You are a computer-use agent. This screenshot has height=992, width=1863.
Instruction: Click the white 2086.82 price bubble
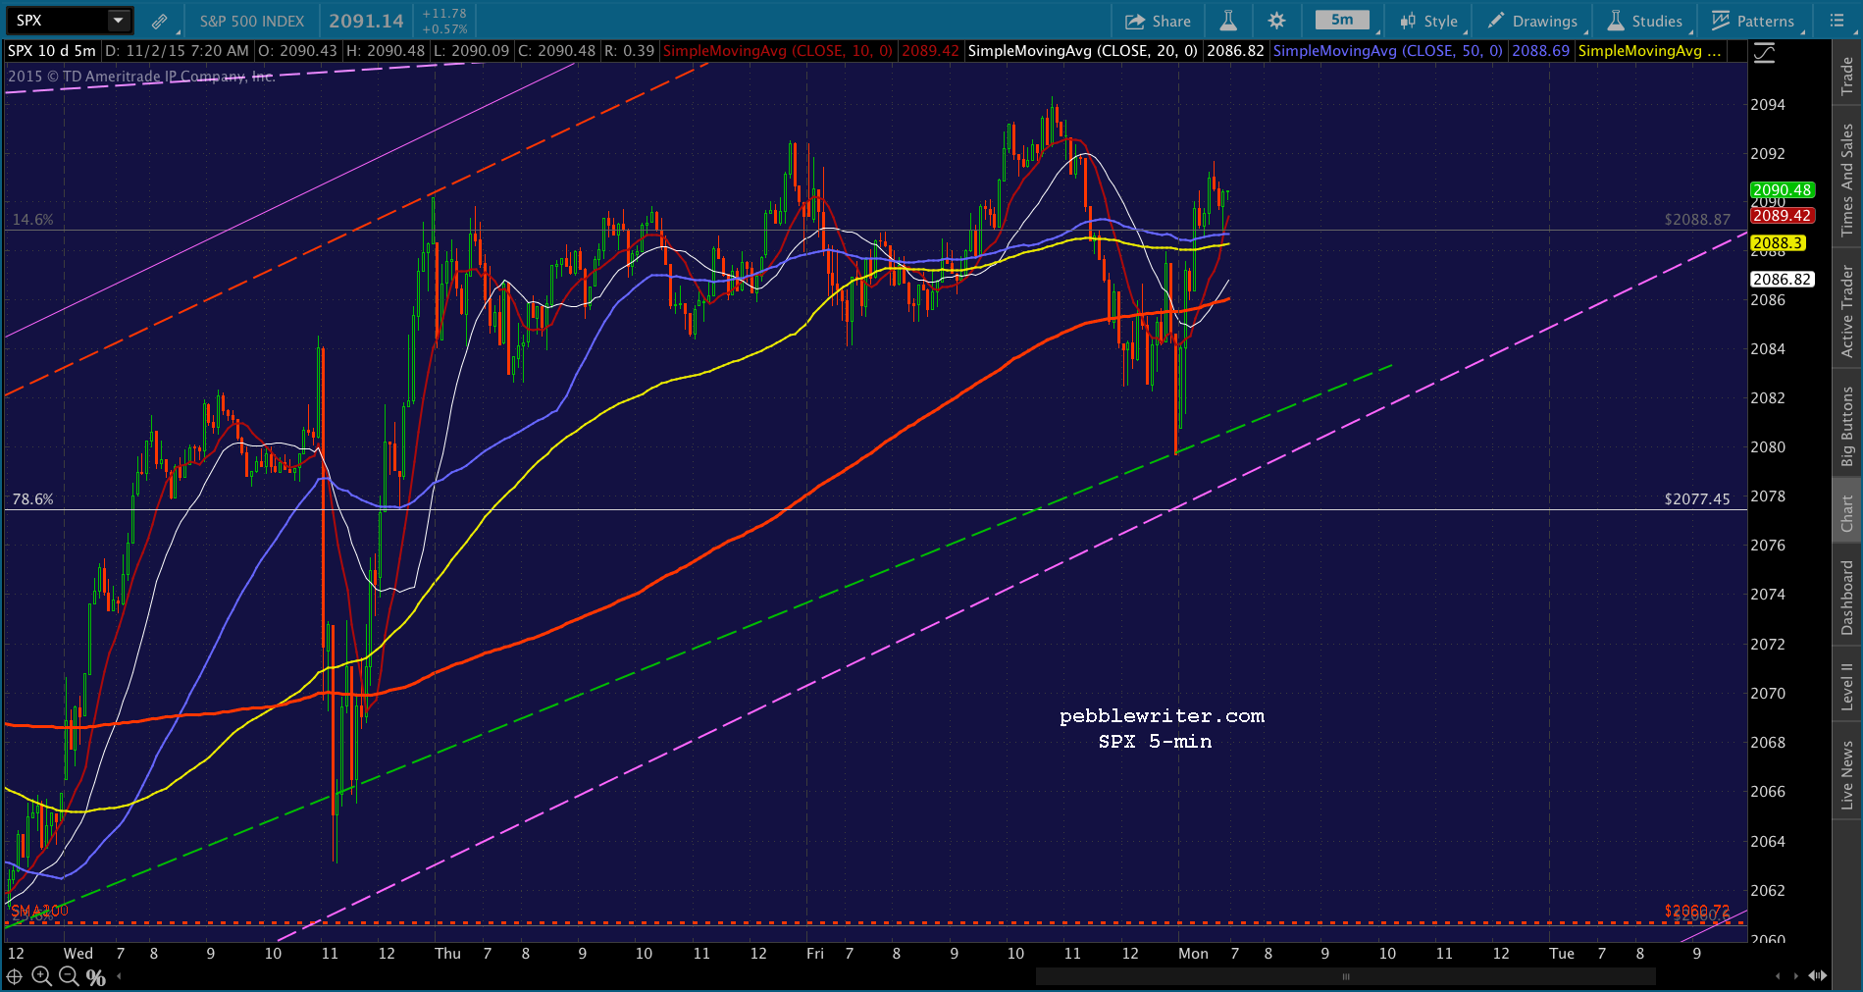tap(1782, 280)
